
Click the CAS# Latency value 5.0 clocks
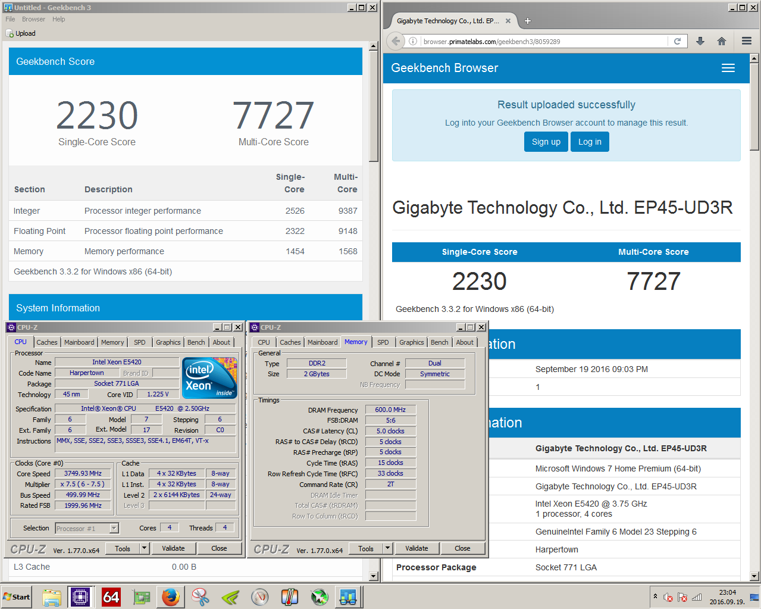[x=390, y=431]
